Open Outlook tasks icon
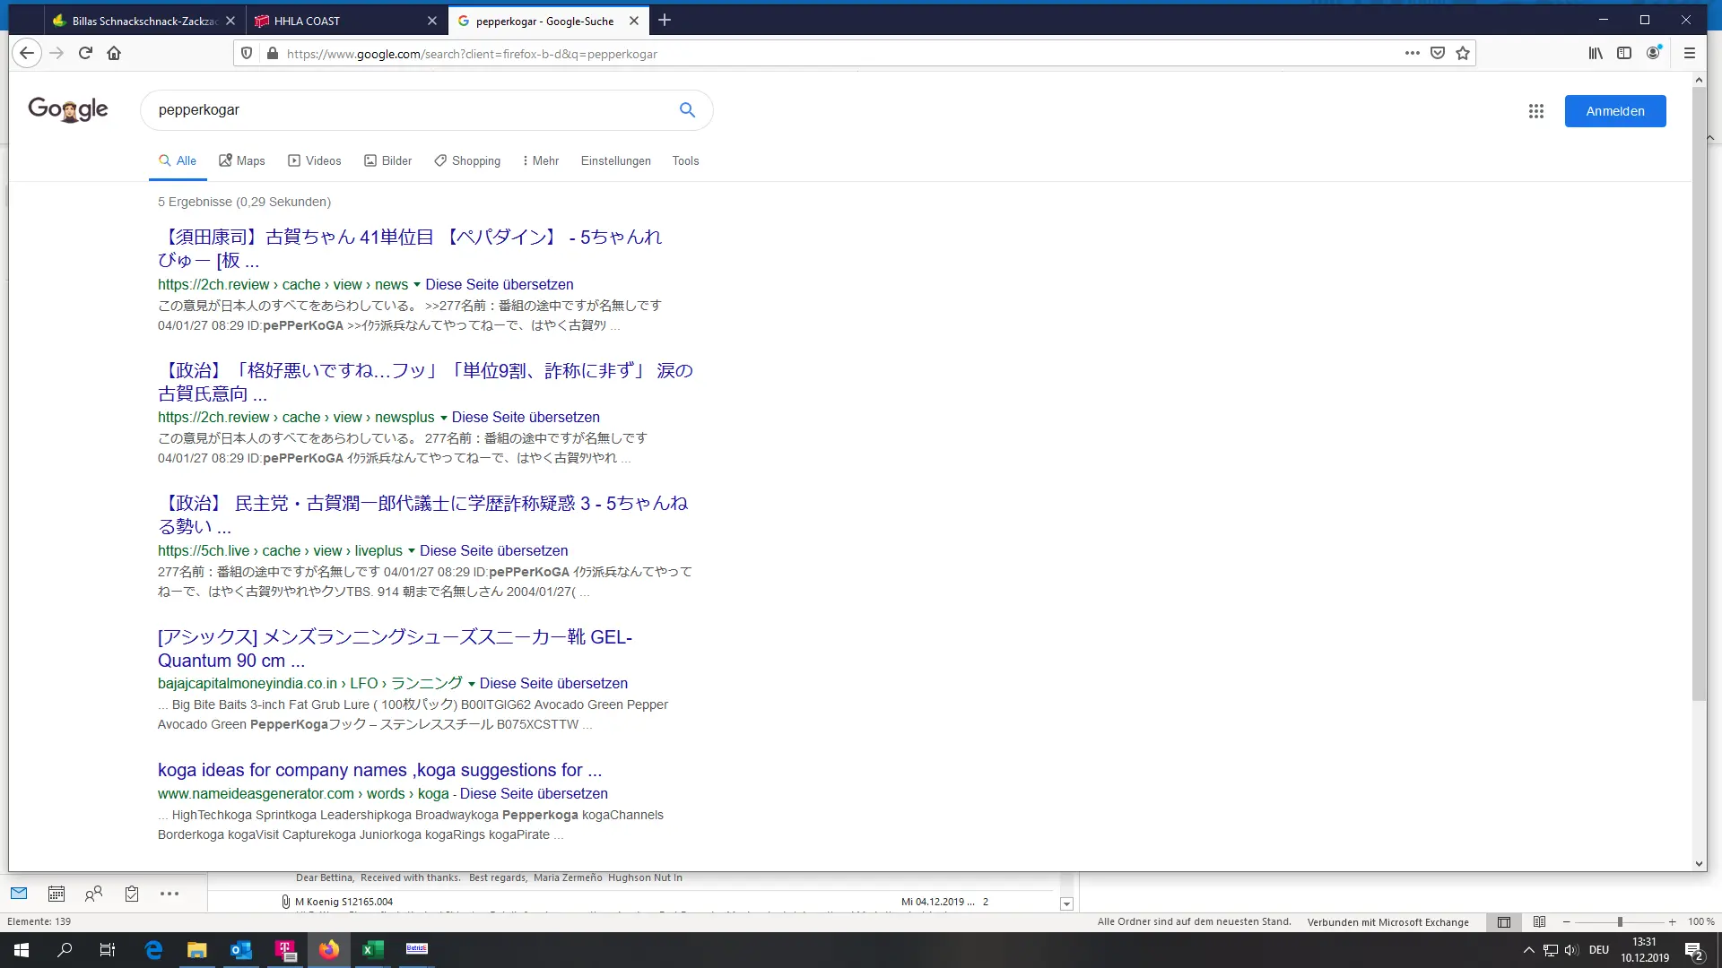Image resolution: width=1722 pixels, height=968 pixels. click(132, 893)
